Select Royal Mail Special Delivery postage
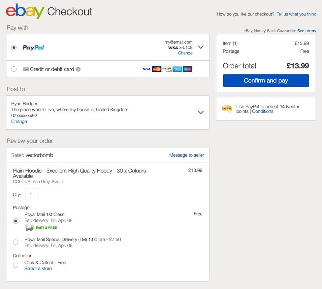This screenshot has width=322, height=289. pos(16,242)
